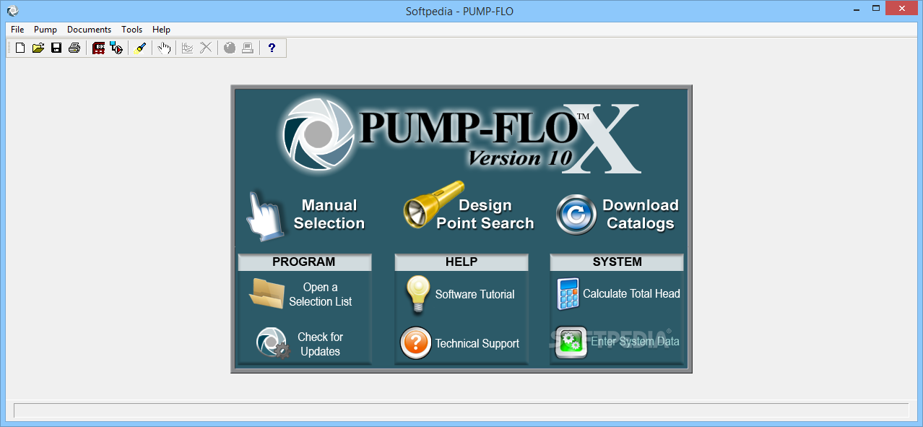Open the File menu
Screen dimensions: 923x427
coord(17,30)
